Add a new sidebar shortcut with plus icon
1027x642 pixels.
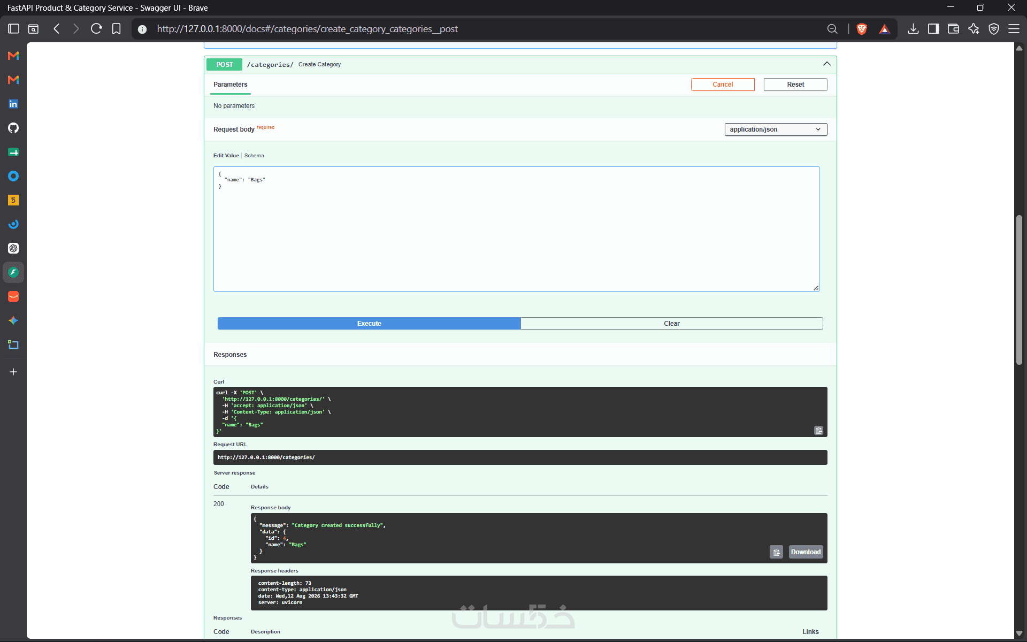(x=13, y=372)
